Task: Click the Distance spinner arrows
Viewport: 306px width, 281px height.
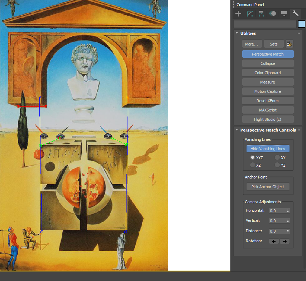Action: point(288,231)
